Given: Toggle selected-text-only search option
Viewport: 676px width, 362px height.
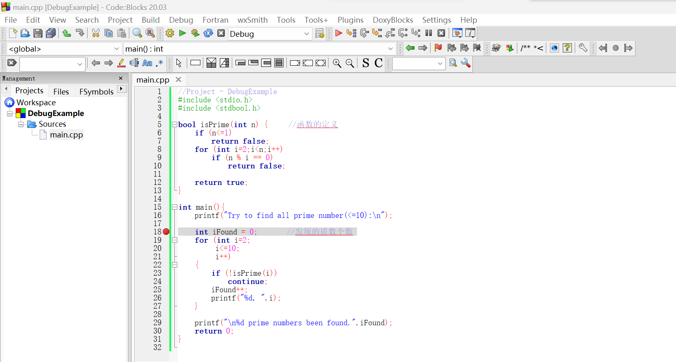Looking at the screenshot, I should coord(134,63).
